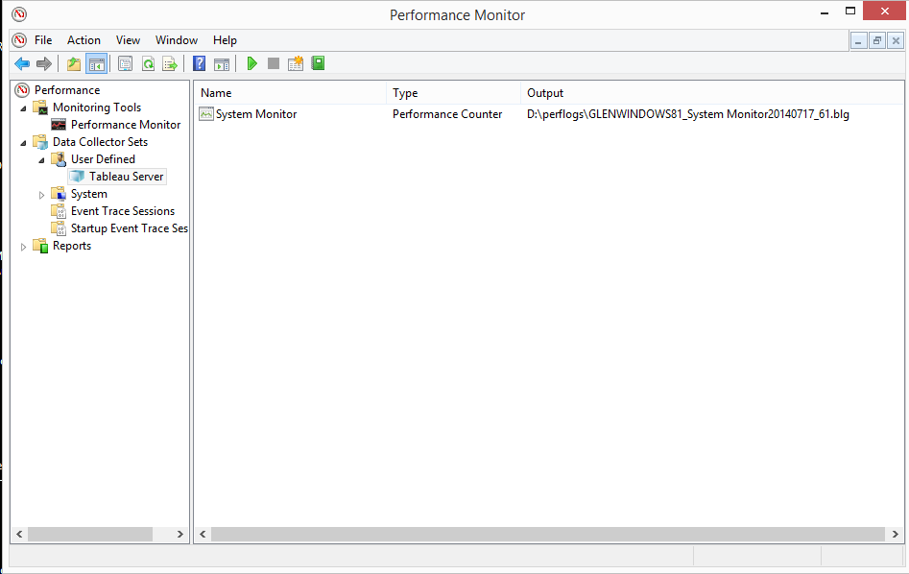909x574 pixels.
Task: Click the Up One Level folder icon
Action: coord(74,64)
